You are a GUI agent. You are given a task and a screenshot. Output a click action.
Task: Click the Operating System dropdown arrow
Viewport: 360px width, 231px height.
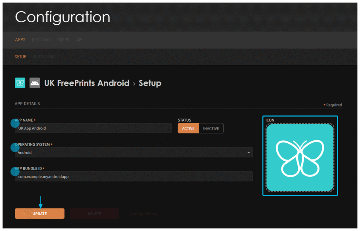click(x=249, y=152)
